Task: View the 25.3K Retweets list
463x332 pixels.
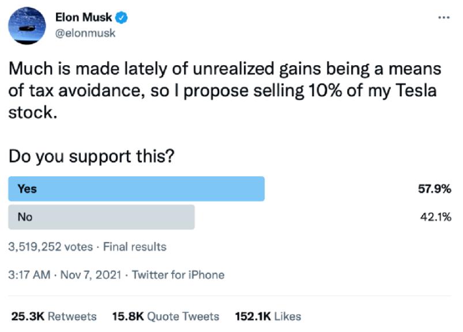Action: pos(54,316)
